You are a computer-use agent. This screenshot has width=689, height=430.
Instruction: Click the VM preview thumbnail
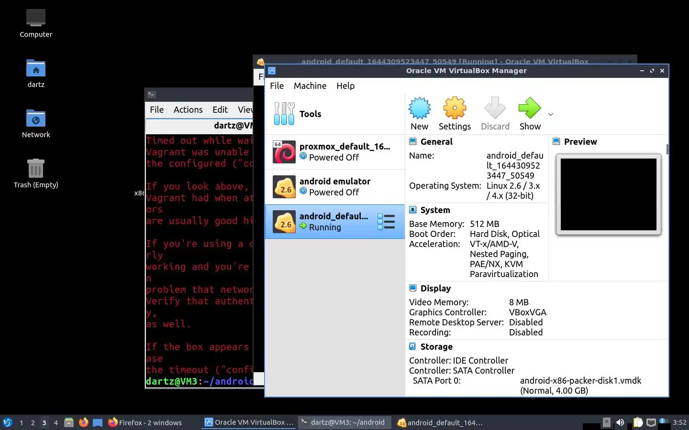(608, 194)
